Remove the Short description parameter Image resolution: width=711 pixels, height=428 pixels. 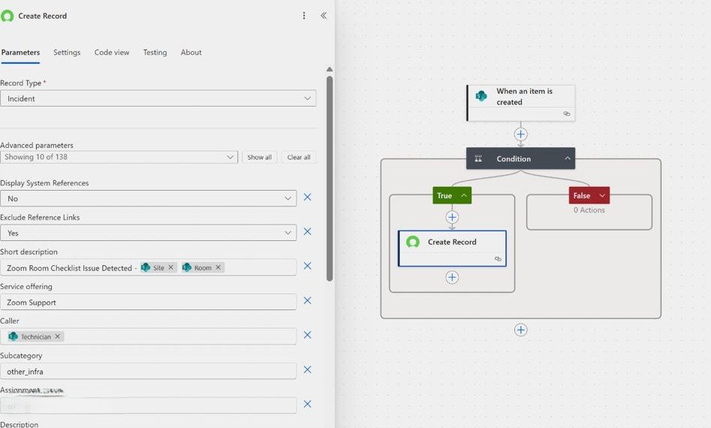pos(307,266)
